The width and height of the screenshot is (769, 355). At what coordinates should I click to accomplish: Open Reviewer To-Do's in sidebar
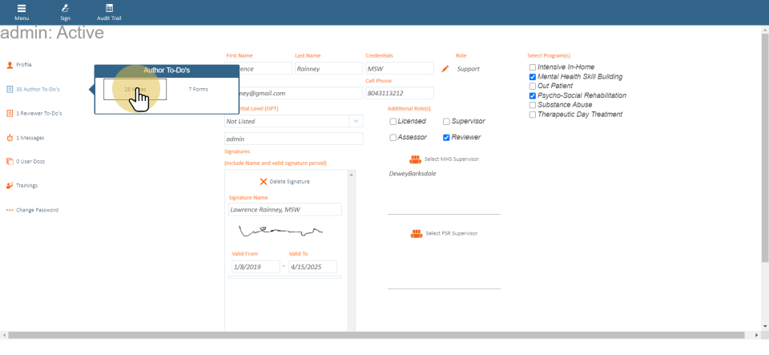click(x=38, y=114)
